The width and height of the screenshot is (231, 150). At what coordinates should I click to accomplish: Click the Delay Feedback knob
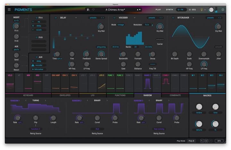[x=87, y=54]
